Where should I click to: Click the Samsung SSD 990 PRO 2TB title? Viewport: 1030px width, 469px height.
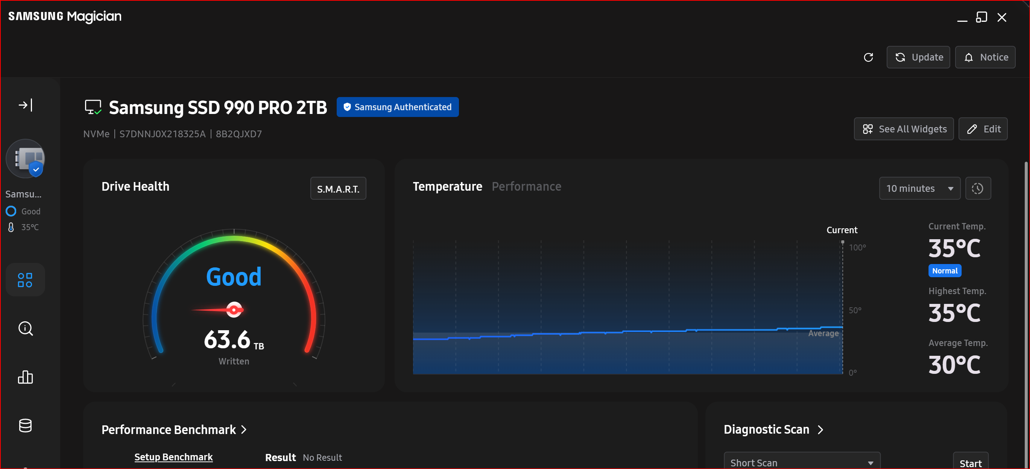point(218,108)
